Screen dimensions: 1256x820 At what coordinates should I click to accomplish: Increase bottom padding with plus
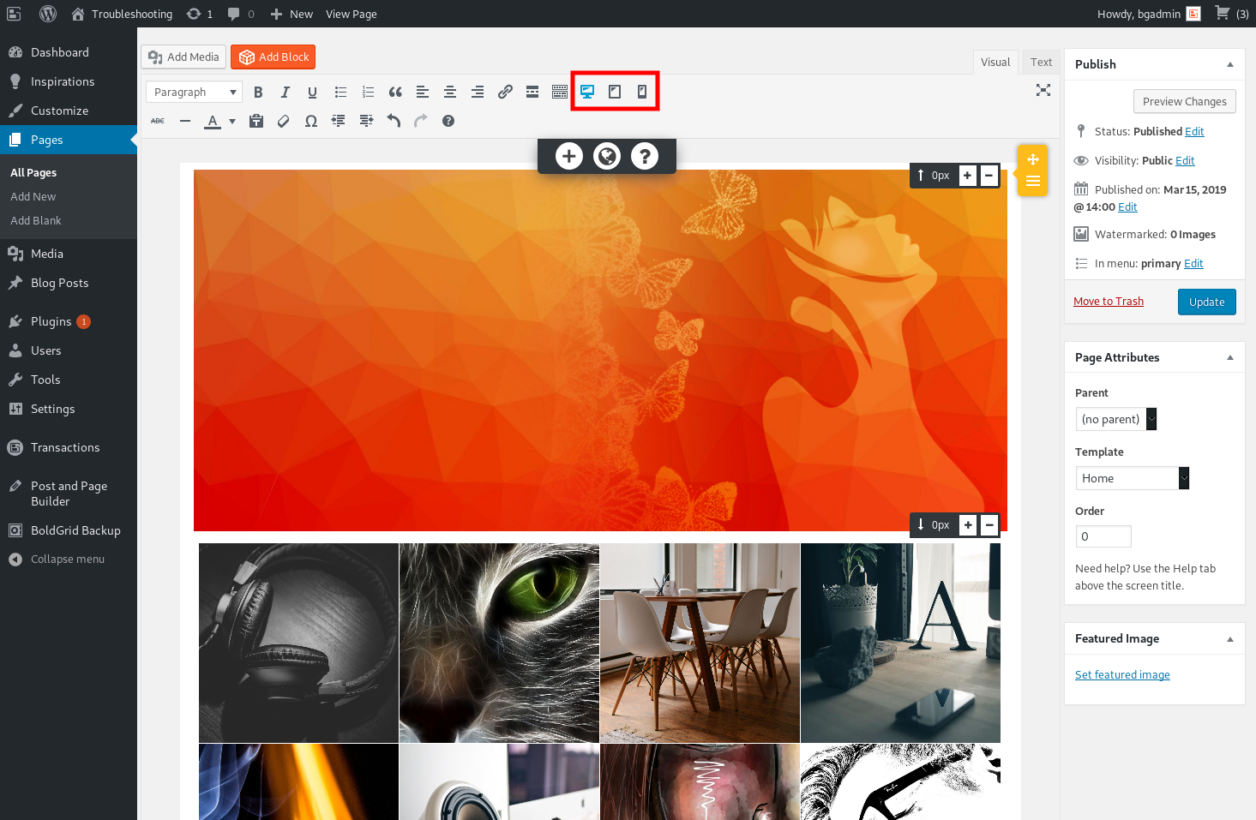(968, 524)
